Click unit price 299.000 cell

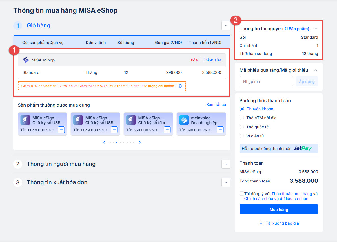pyautogui.click(x=174, y=72)
